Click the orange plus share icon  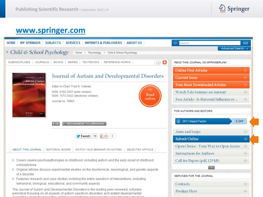pos(165,62)
